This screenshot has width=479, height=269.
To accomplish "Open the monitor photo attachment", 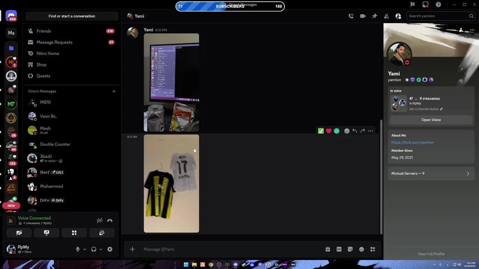I will 171,83.
